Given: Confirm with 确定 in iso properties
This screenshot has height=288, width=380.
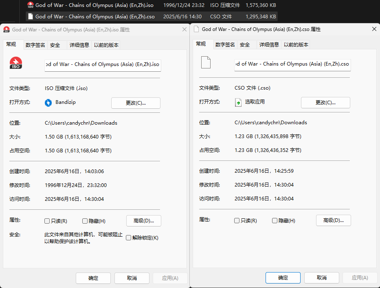Looking at the screenshot, I should click(93, 278).
